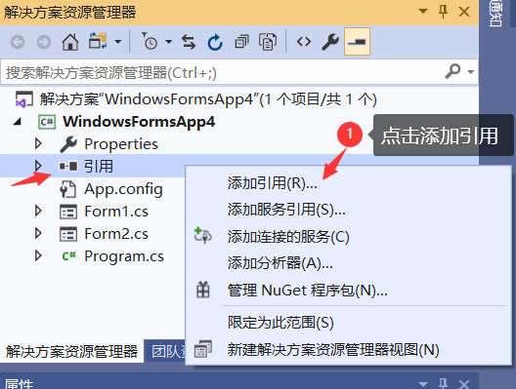This screenshot has height=389, width=516.
Task: Select Form2.cs in the tree
Action: click(116, 234)
